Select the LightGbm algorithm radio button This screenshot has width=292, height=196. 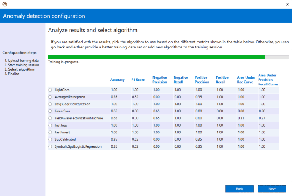pos(50,90)
